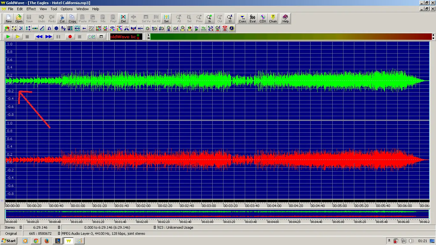
Task: Start playback with the green play button
Action: [8, 36]
